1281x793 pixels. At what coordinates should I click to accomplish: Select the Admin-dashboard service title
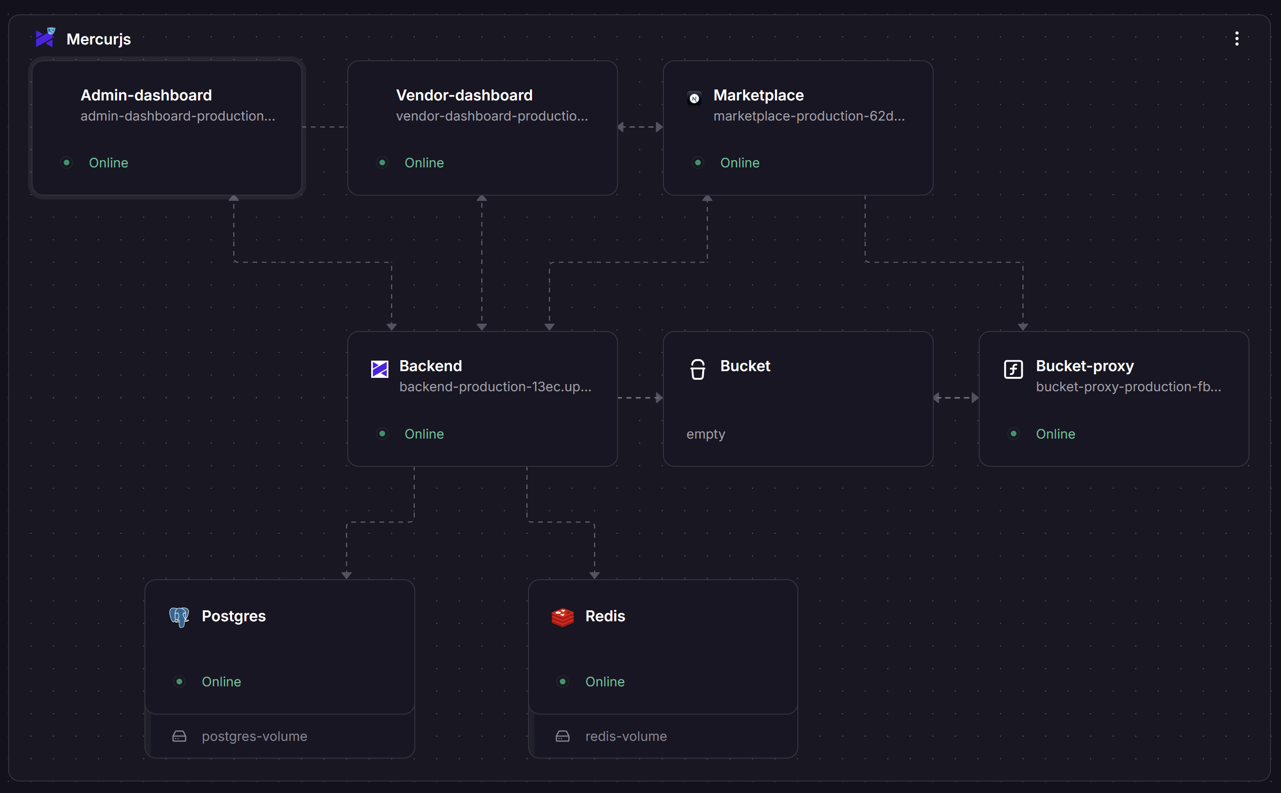pyautogui.click(x=146, y=95)
